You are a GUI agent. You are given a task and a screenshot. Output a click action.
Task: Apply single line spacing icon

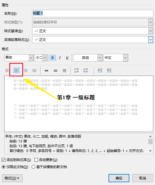point(46,71)
